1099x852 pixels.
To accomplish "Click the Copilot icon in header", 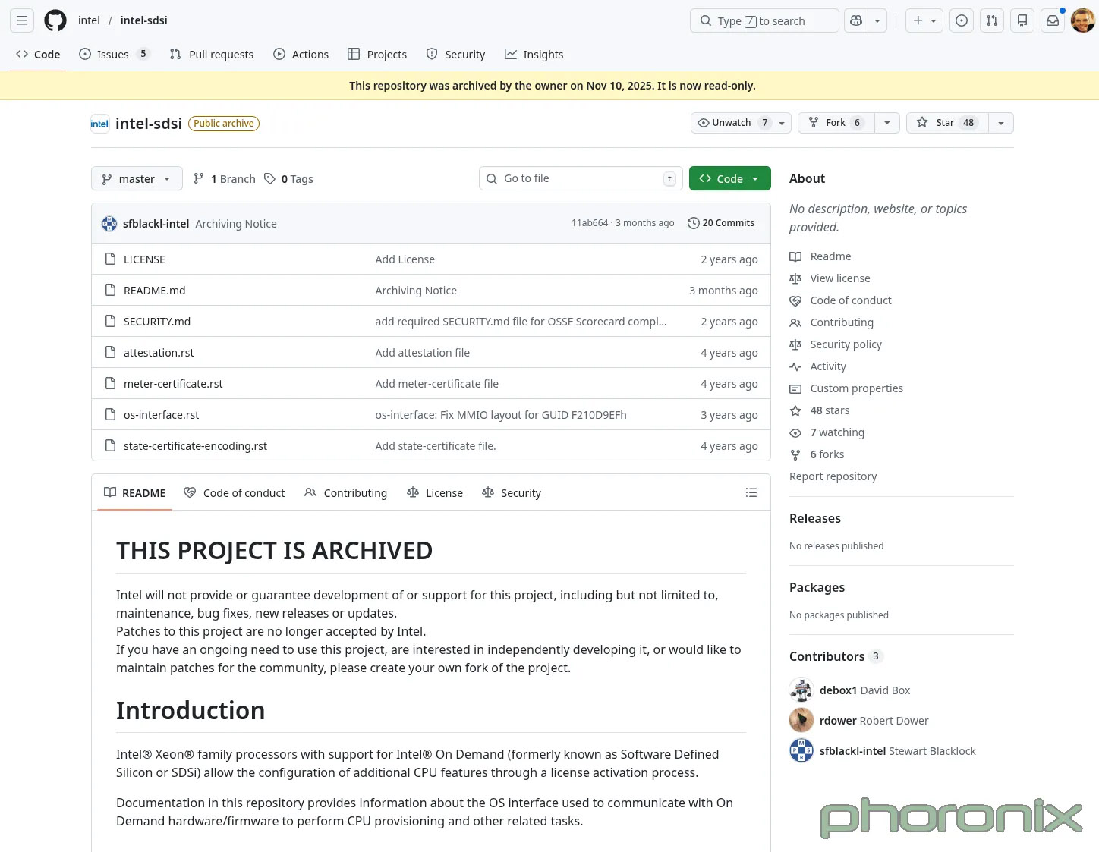I will pos(856,20).
